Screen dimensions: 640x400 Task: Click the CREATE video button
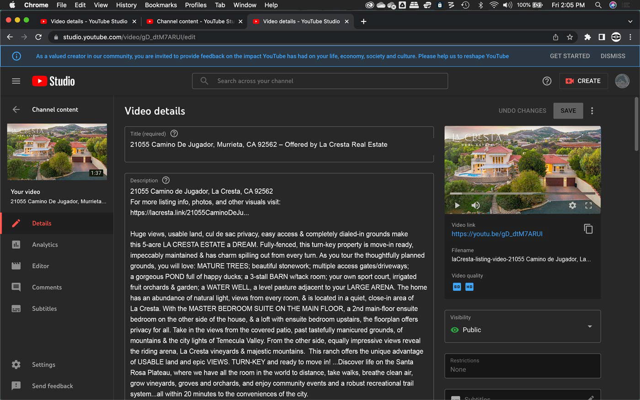click(583, 81)
